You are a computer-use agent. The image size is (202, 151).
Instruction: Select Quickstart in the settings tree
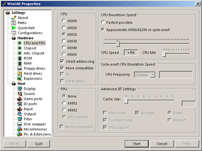26,28
